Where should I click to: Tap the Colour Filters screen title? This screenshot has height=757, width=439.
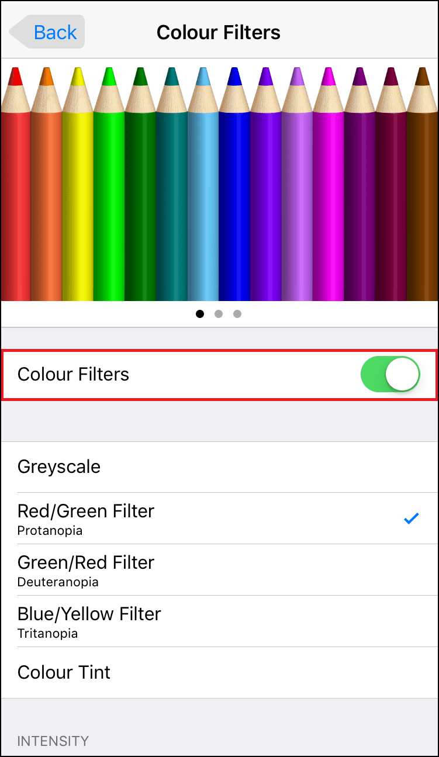(218, 32)
